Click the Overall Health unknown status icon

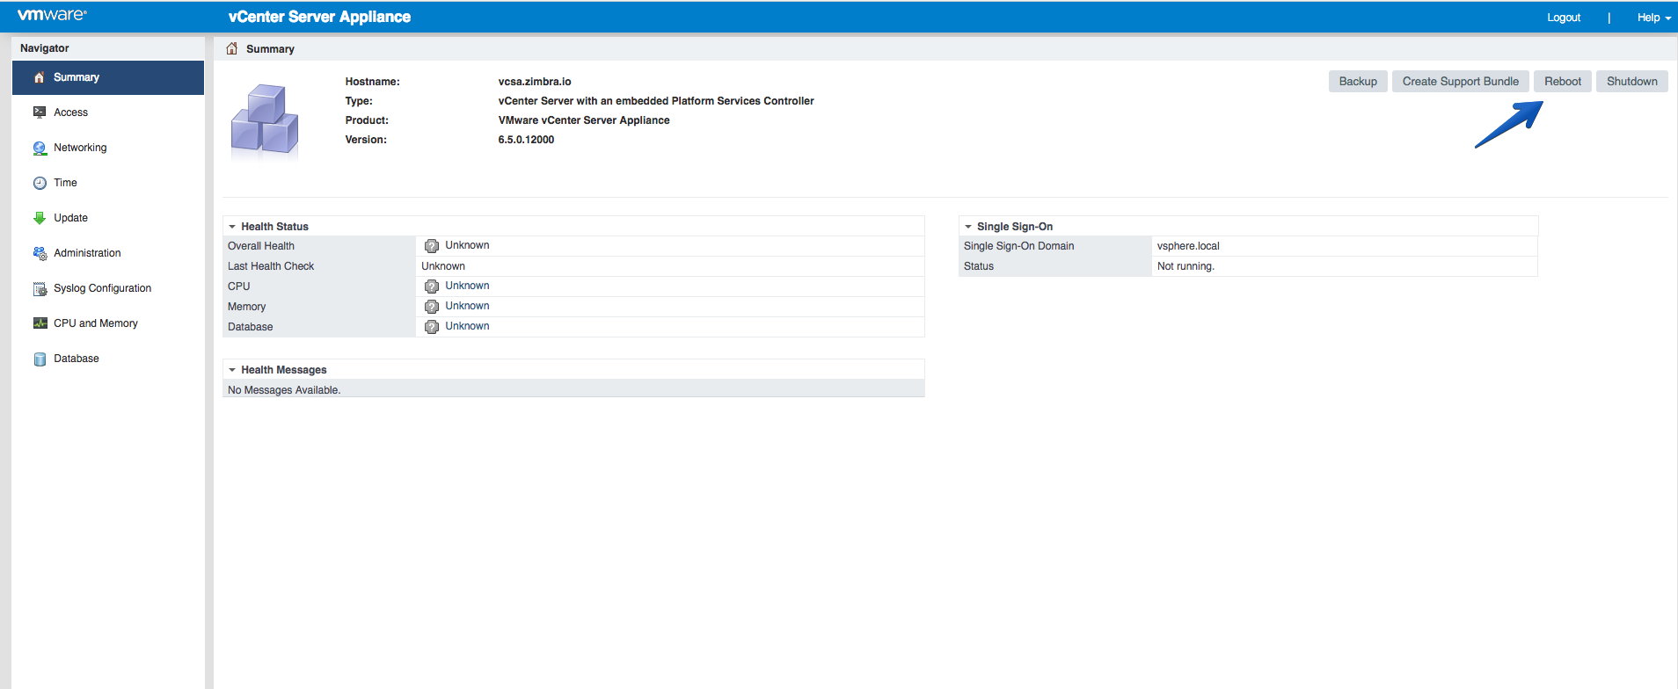(432, 246)
